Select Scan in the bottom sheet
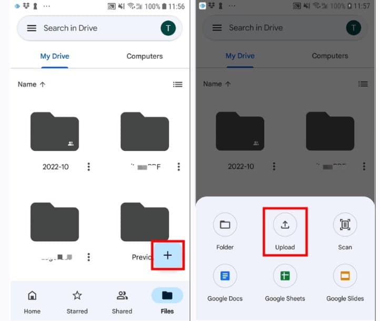The width and height of the screenshot is (380, 321). point(345,232)
